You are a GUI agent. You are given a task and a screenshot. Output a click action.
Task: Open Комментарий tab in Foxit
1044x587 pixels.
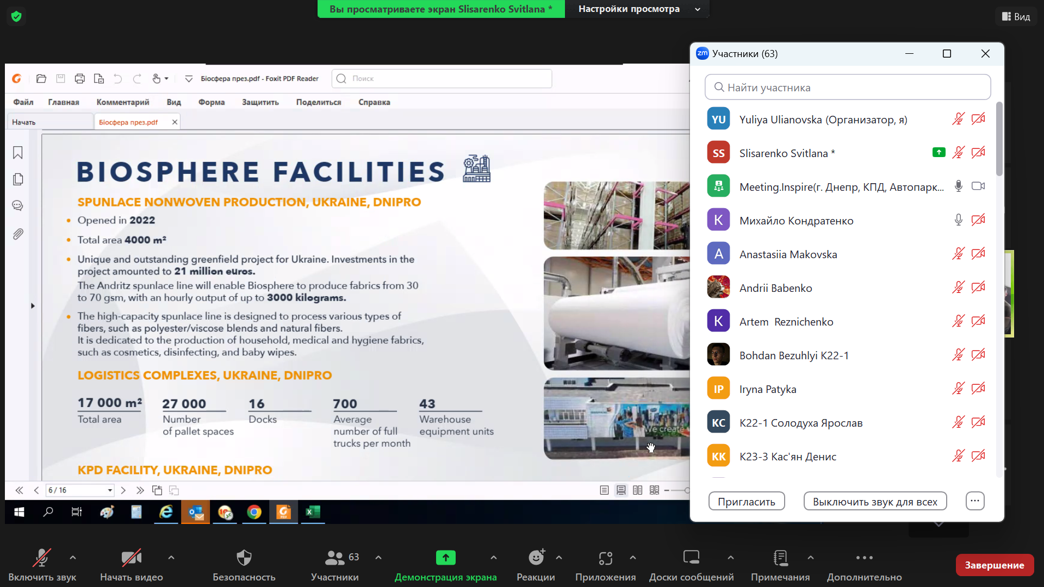point(123,102)
